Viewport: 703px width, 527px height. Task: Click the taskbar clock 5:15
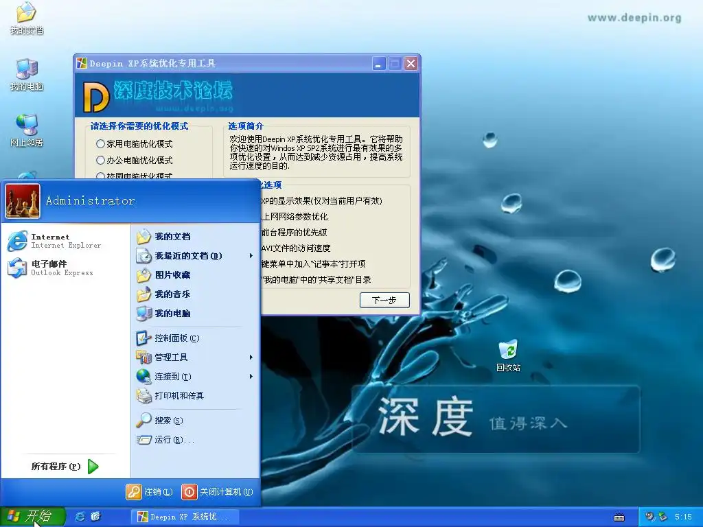click(683, 517)
